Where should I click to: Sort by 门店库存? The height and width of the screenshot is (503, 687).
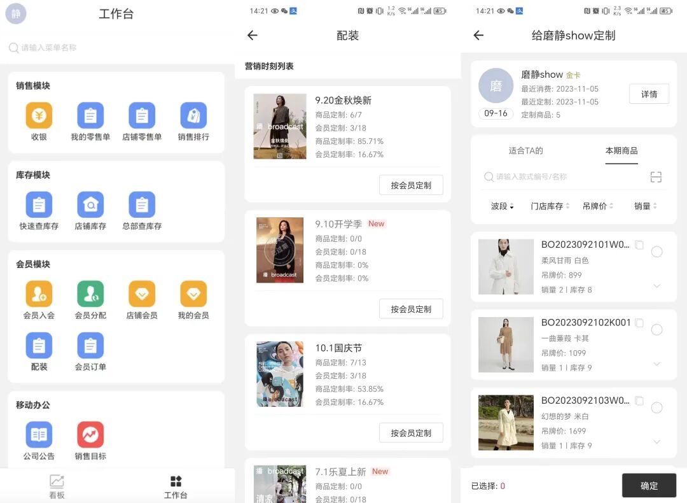(x=550, y=206)
